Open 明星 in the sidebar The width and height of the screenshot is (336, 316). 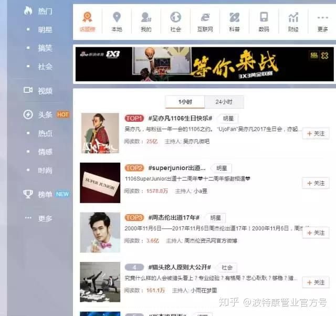pyautogui.click(x=45, y=29)
